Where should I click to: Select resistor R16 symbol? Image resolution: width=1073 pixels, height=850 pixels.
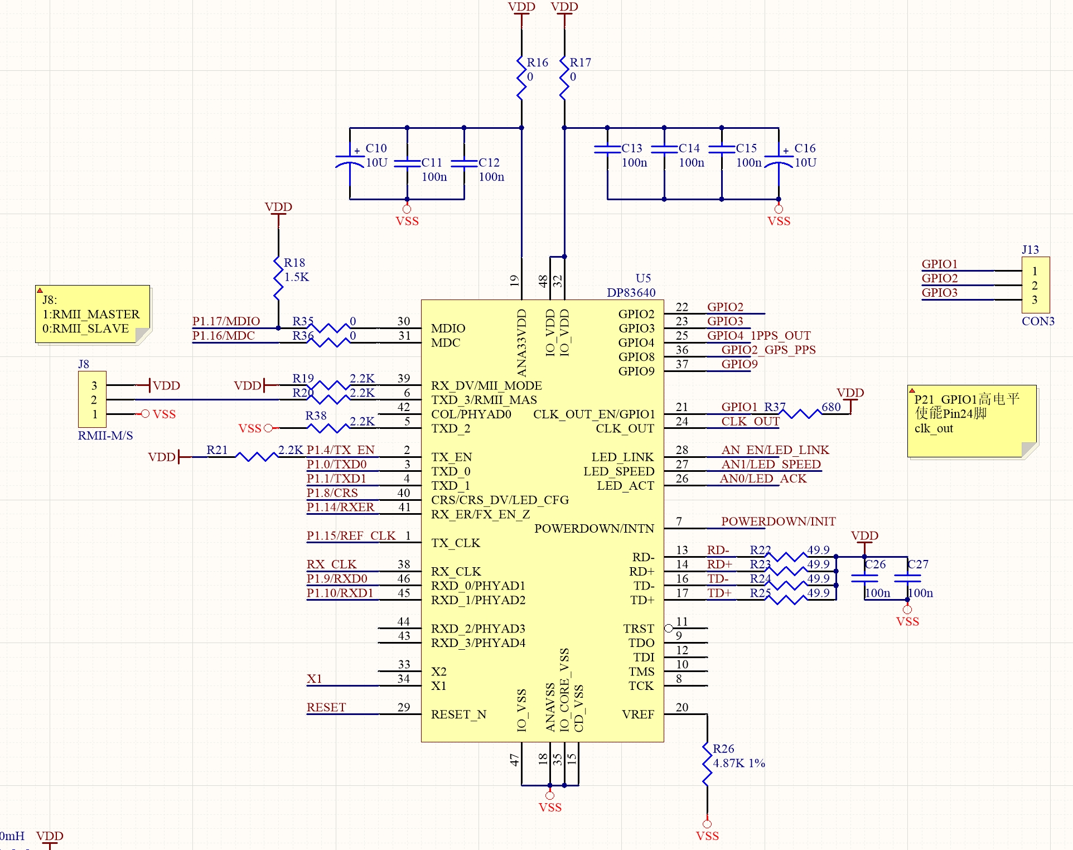point(521,78)
